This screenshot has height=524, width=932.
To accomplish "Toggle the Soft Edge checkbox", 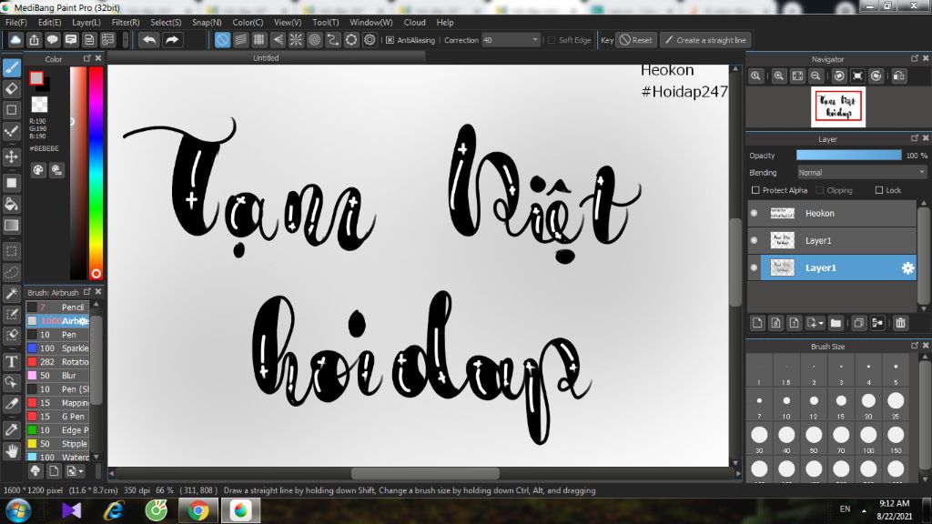I will (x=552, y=40).
